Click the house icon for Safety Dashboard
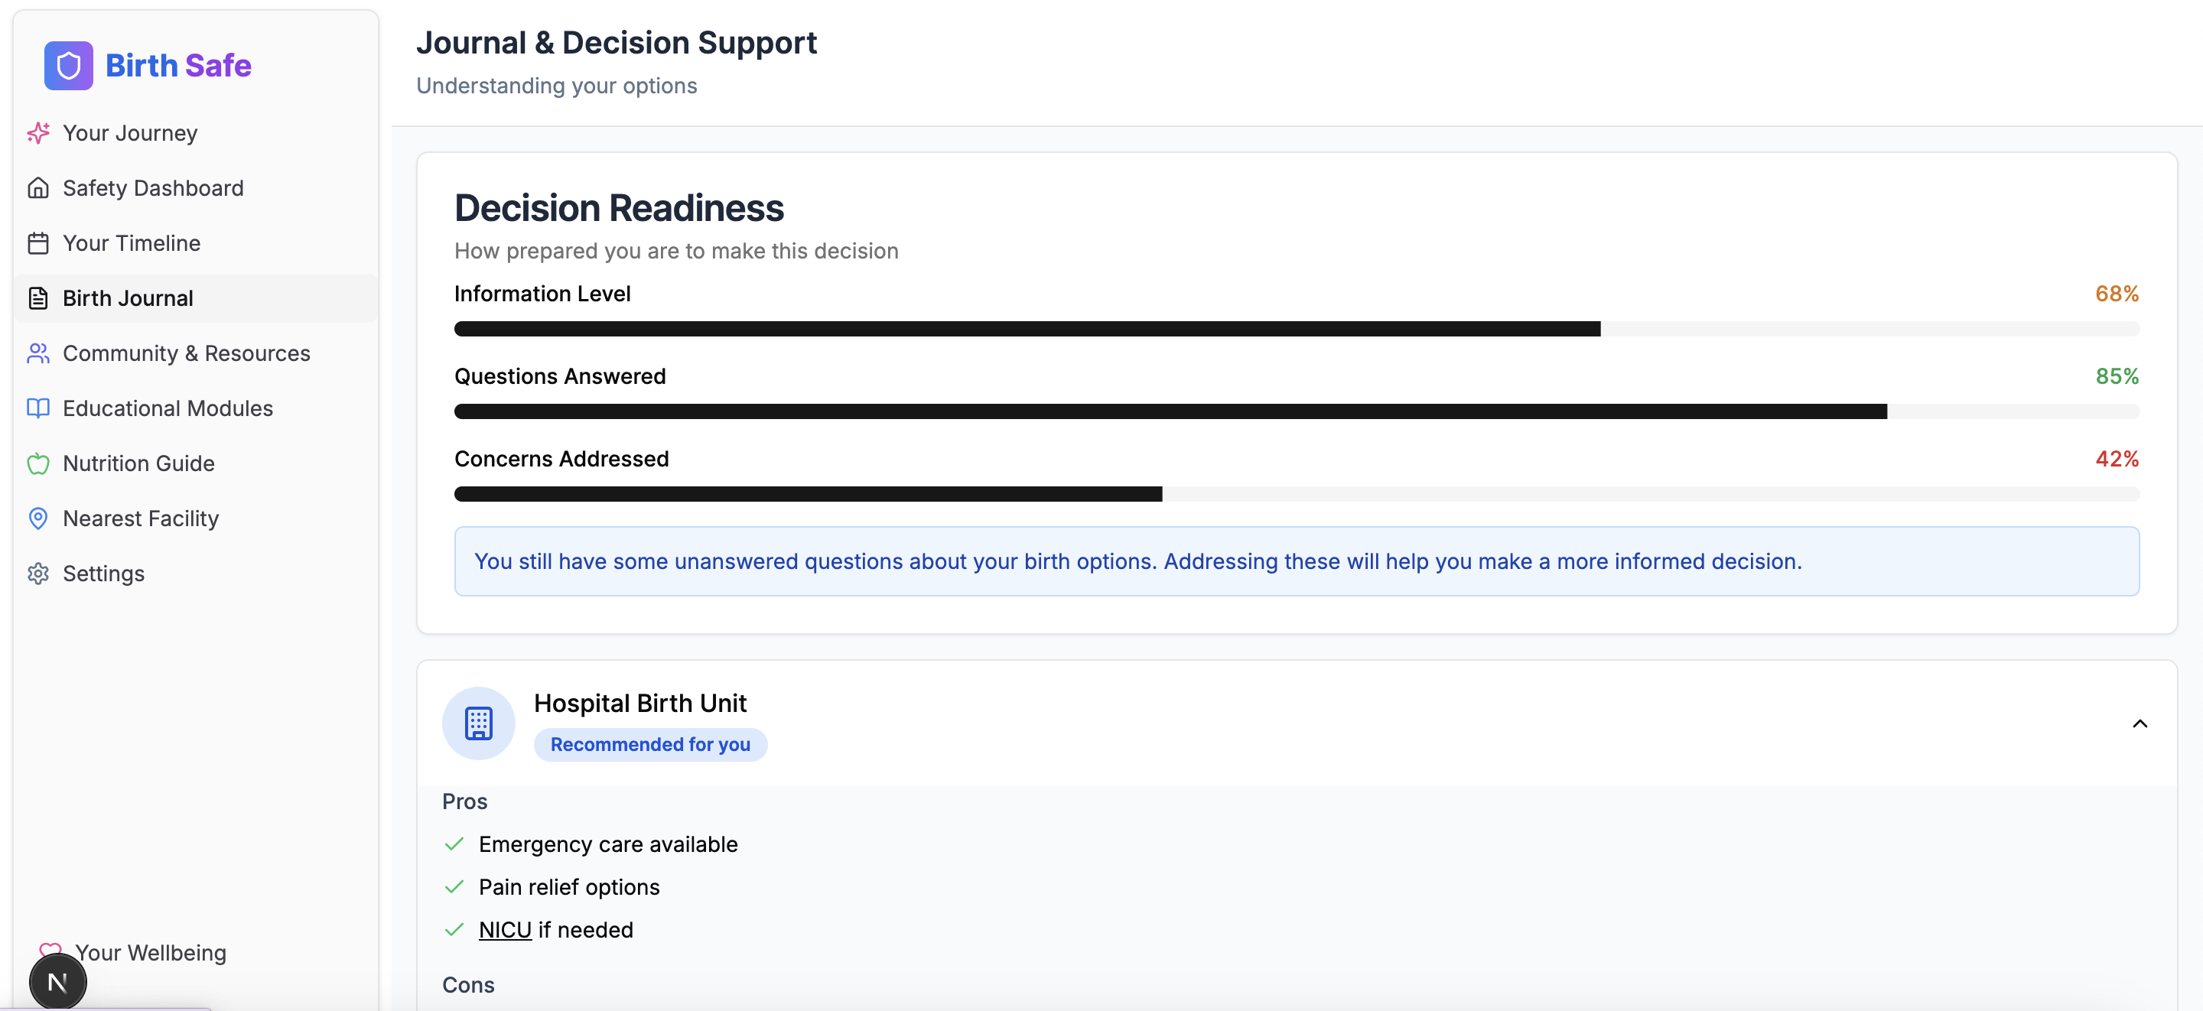This screenshot has width=2203, height=1011. [x=38, y=188]
